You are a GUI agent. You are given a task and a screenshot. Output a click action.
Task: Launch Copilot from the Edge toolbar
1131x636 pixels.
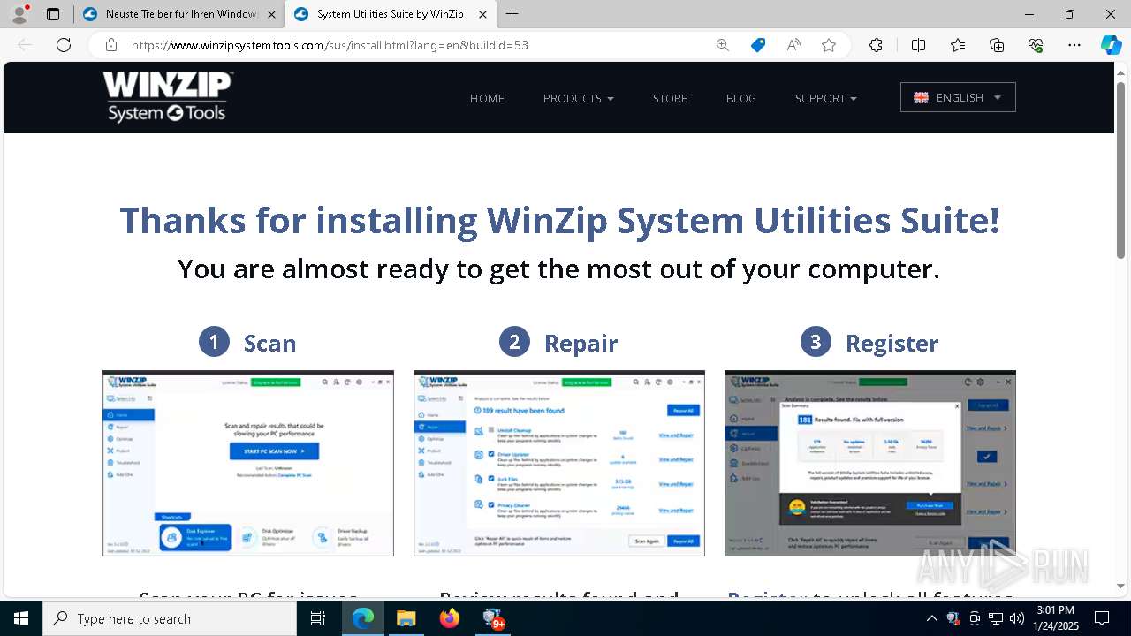click(x=1111, y=45)
